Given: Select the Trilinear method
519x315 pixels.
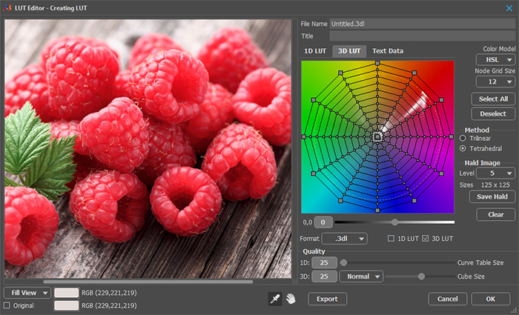Looking at the screenshot, I should [463, 139].
